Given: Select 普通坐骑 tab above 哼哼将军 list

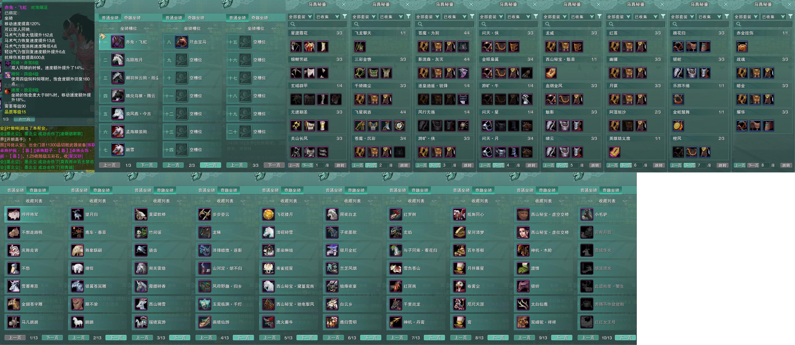Looking at the screenshot, I should (x=16, y=190).
